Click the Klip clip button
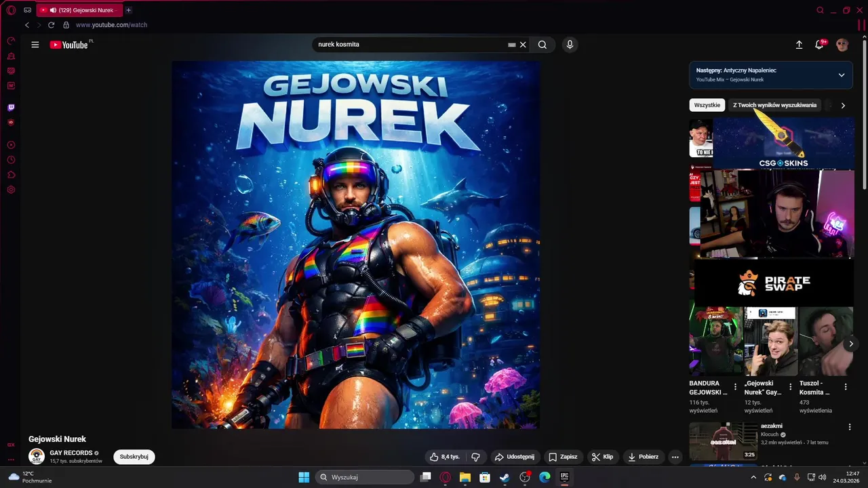Image resolution: width=868 pixels, height=488 pixels. click(x=602, y=457)
